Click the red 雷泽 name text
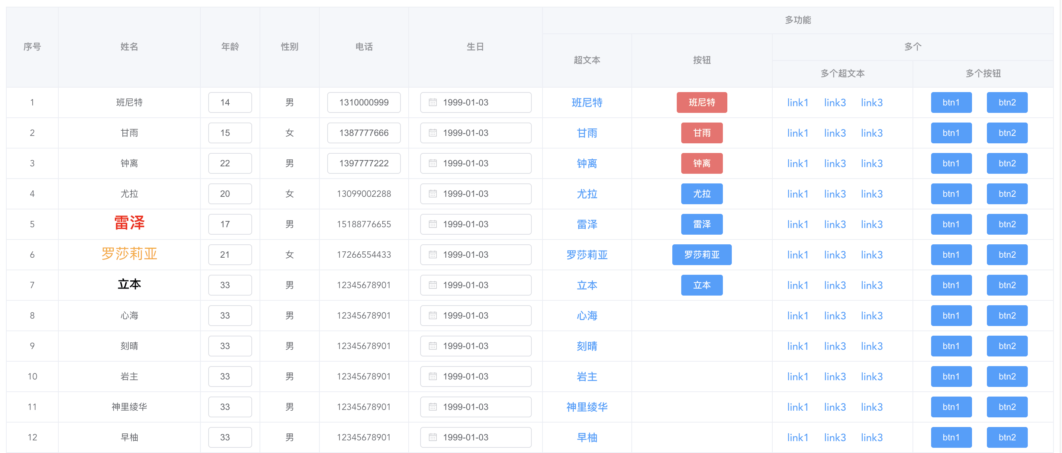The height and width of the screenshot is (453, 1062). [x=129, y=223]
